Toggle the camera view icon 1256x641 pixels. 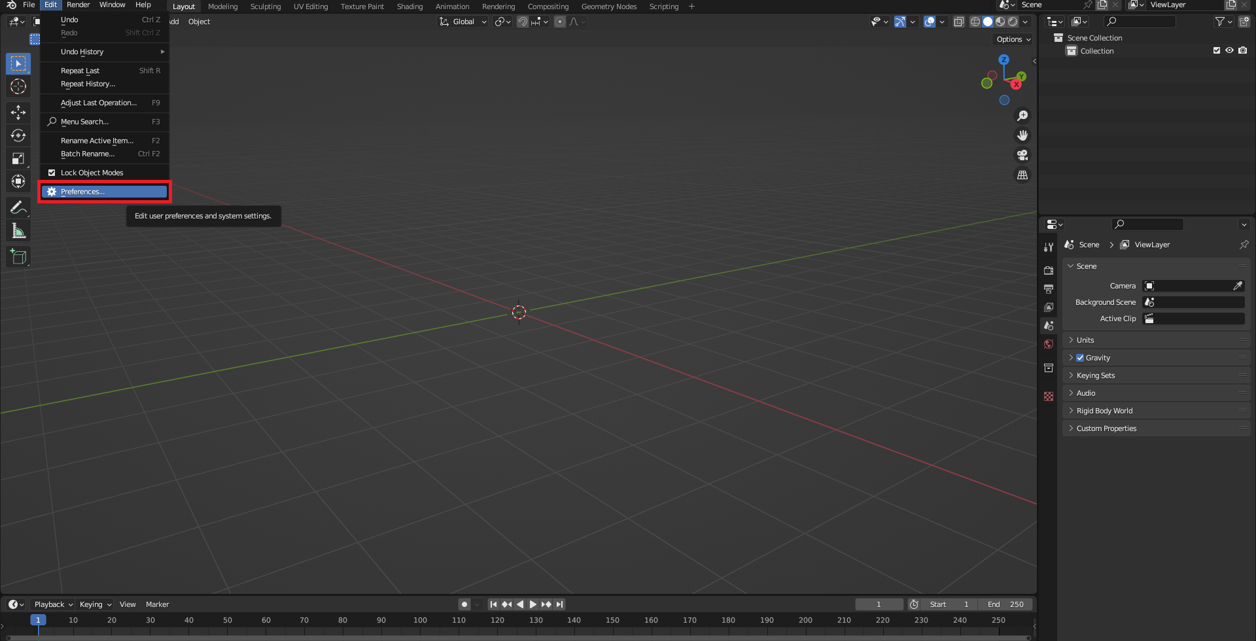(x=1022, y=155)
